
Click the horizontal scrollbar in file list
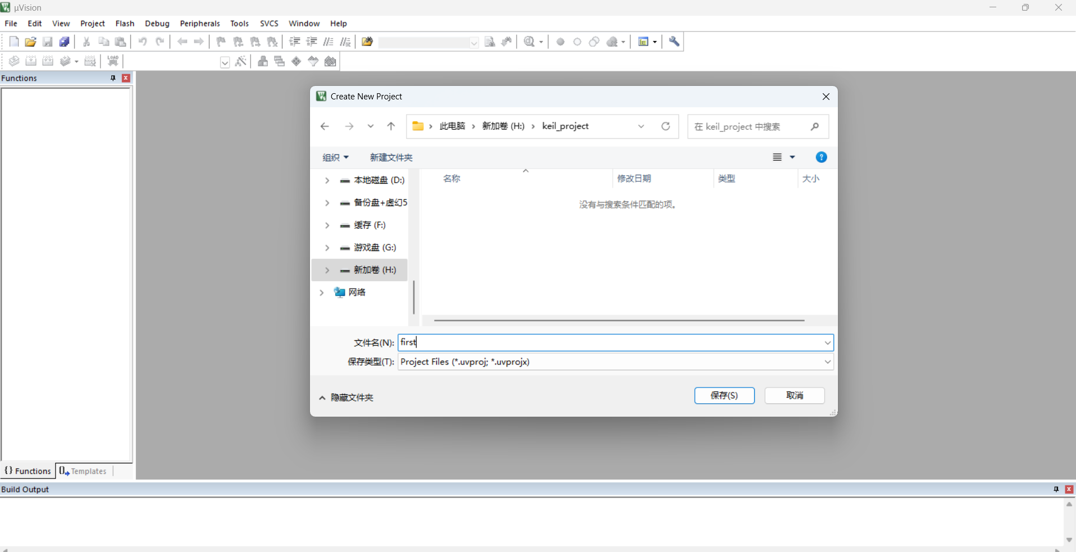(x=619, y=321)
